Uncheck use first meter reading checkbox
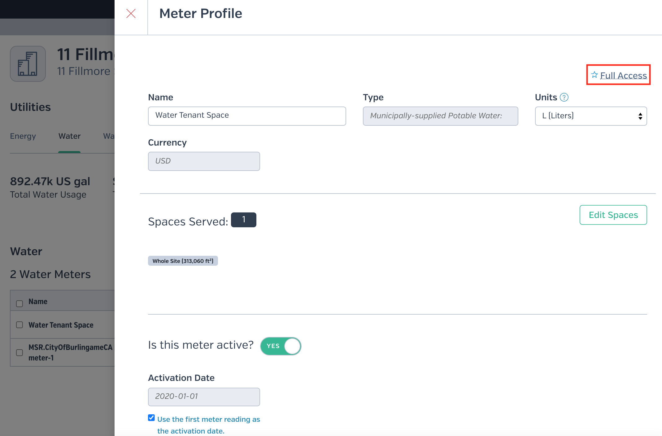The image size is (662, 436). [151, 418]
